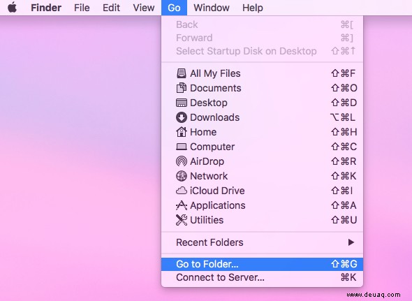This screenshot has width=412, height=301.
Task: Click the iCloud Drive cloud icon
Action: click(182, 191)
